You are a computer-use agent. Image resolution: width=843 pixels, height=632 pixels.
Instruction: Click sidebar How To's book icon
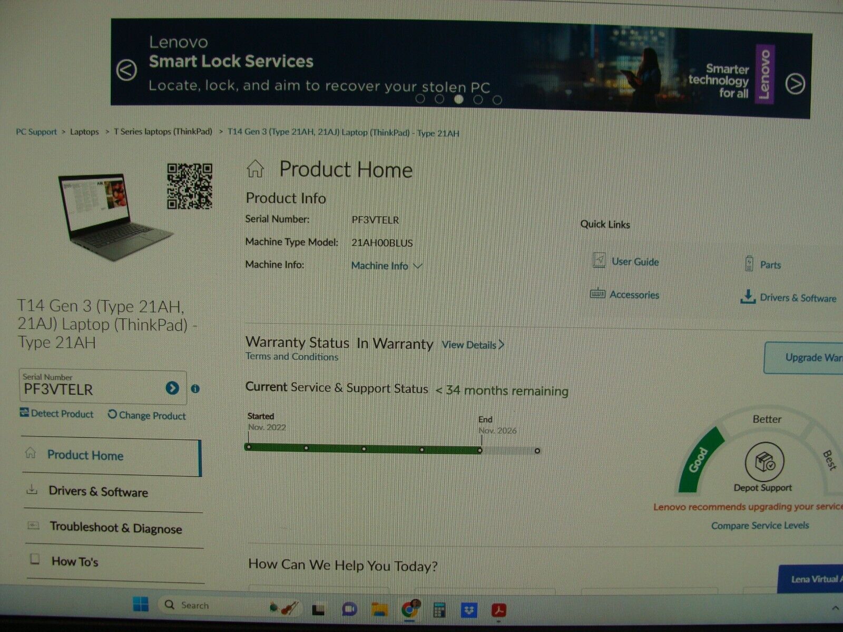click(35, 559)
